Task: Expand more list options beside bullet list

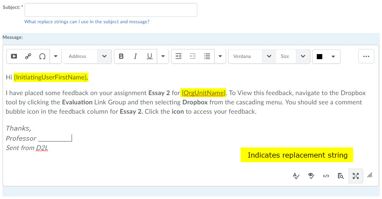Action: point(220,56)
